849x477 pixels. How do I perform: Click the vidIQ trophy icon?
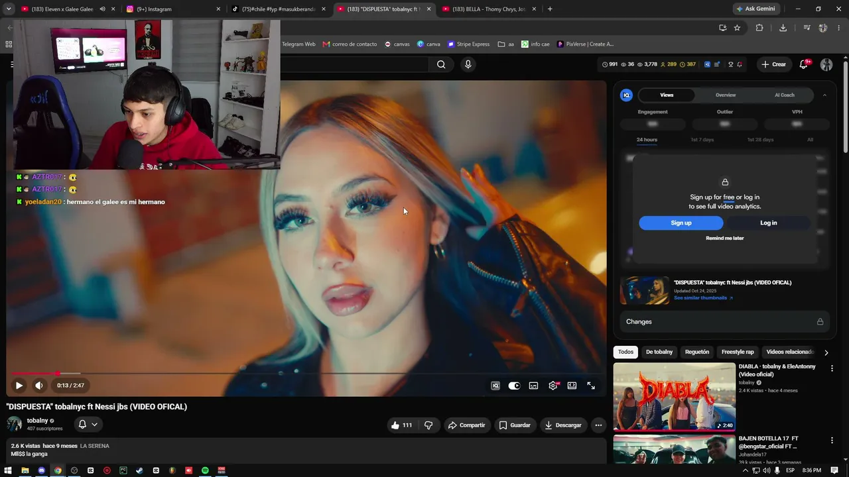pyautogui.click(x=730, y=64)
